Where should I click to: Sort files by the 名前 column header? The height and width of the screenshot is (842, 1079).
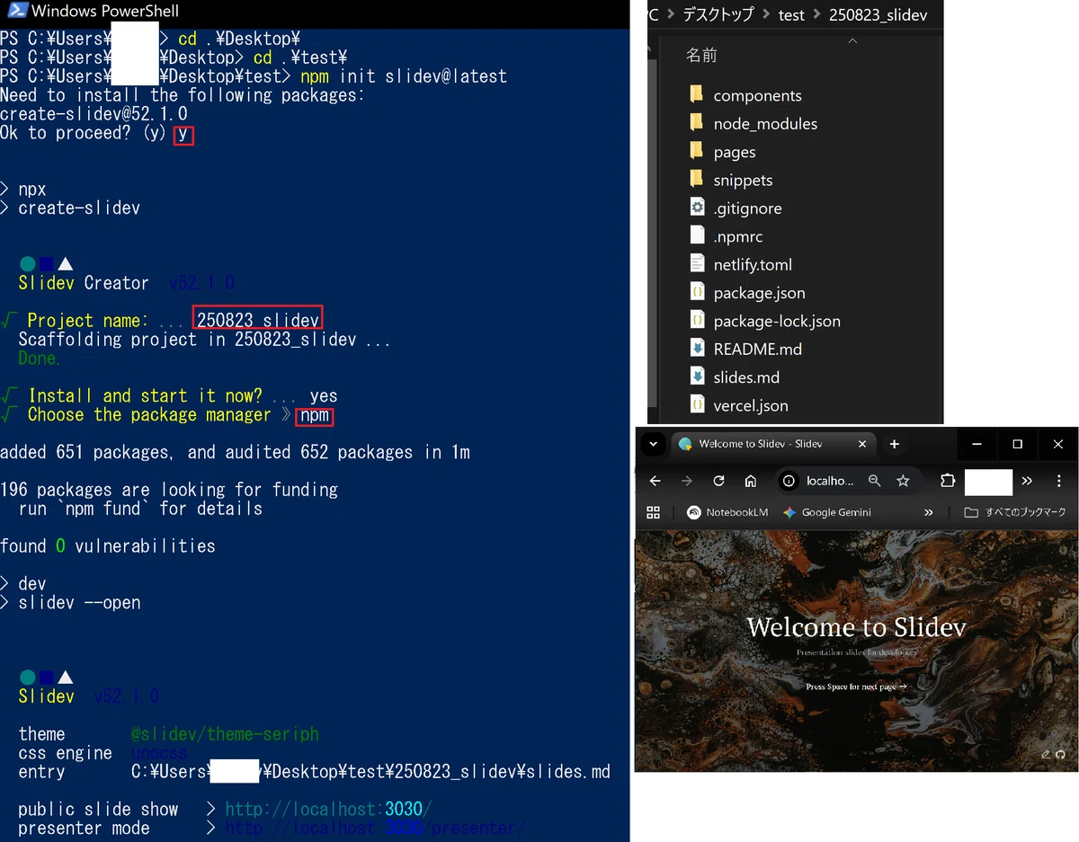pos(701,55)
